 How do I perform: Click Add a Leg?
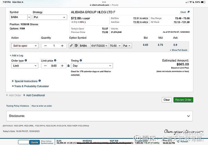click(16, 56)
